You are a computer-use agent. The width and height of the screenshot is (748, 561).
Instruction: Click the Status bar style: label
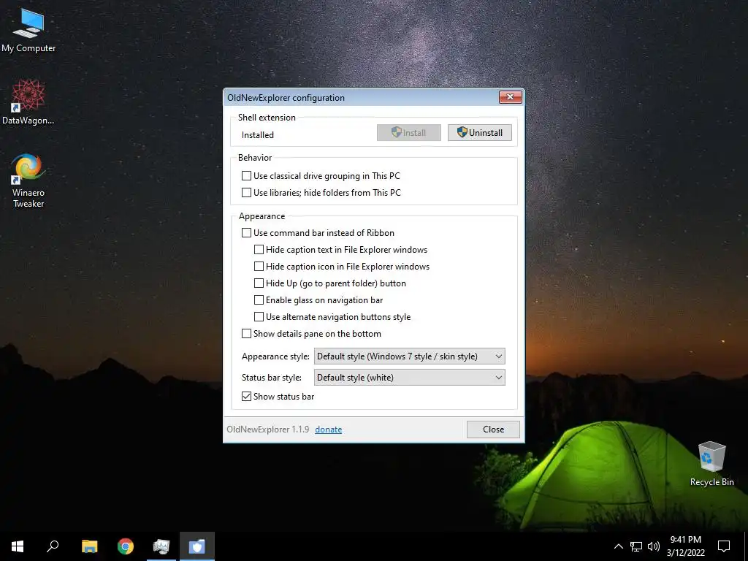tap(272, 378)
